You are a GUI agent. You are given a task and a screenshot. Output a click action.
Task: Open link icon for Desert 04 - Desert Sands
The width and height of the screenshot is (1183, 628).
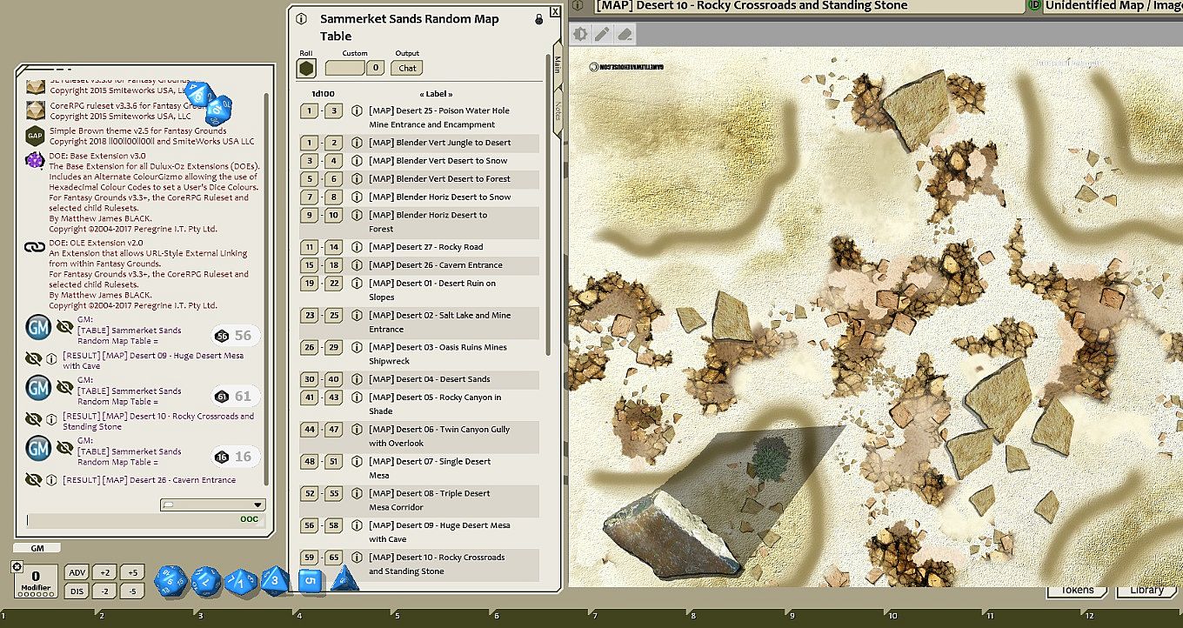tap(357, 379)
